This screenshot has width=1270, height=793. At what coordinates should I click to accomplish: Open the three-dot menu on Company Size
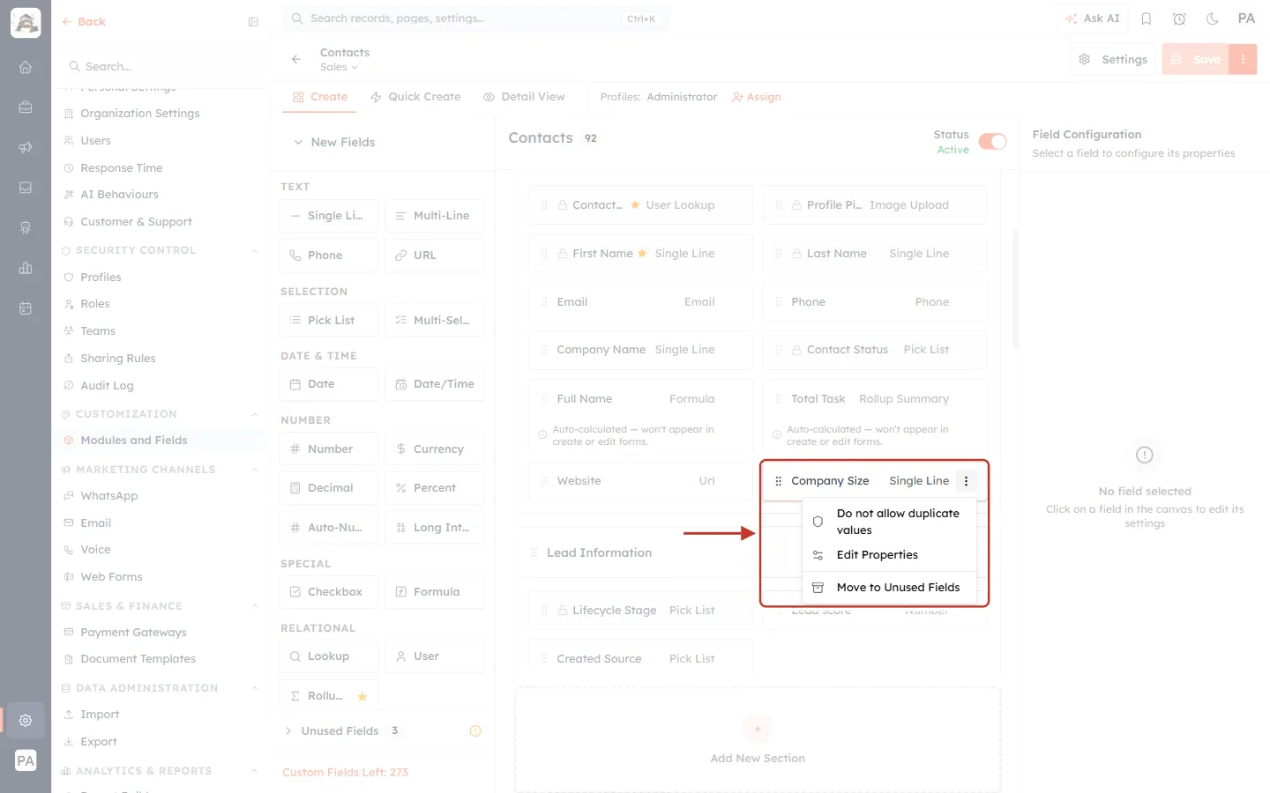(x=967, y=481)
